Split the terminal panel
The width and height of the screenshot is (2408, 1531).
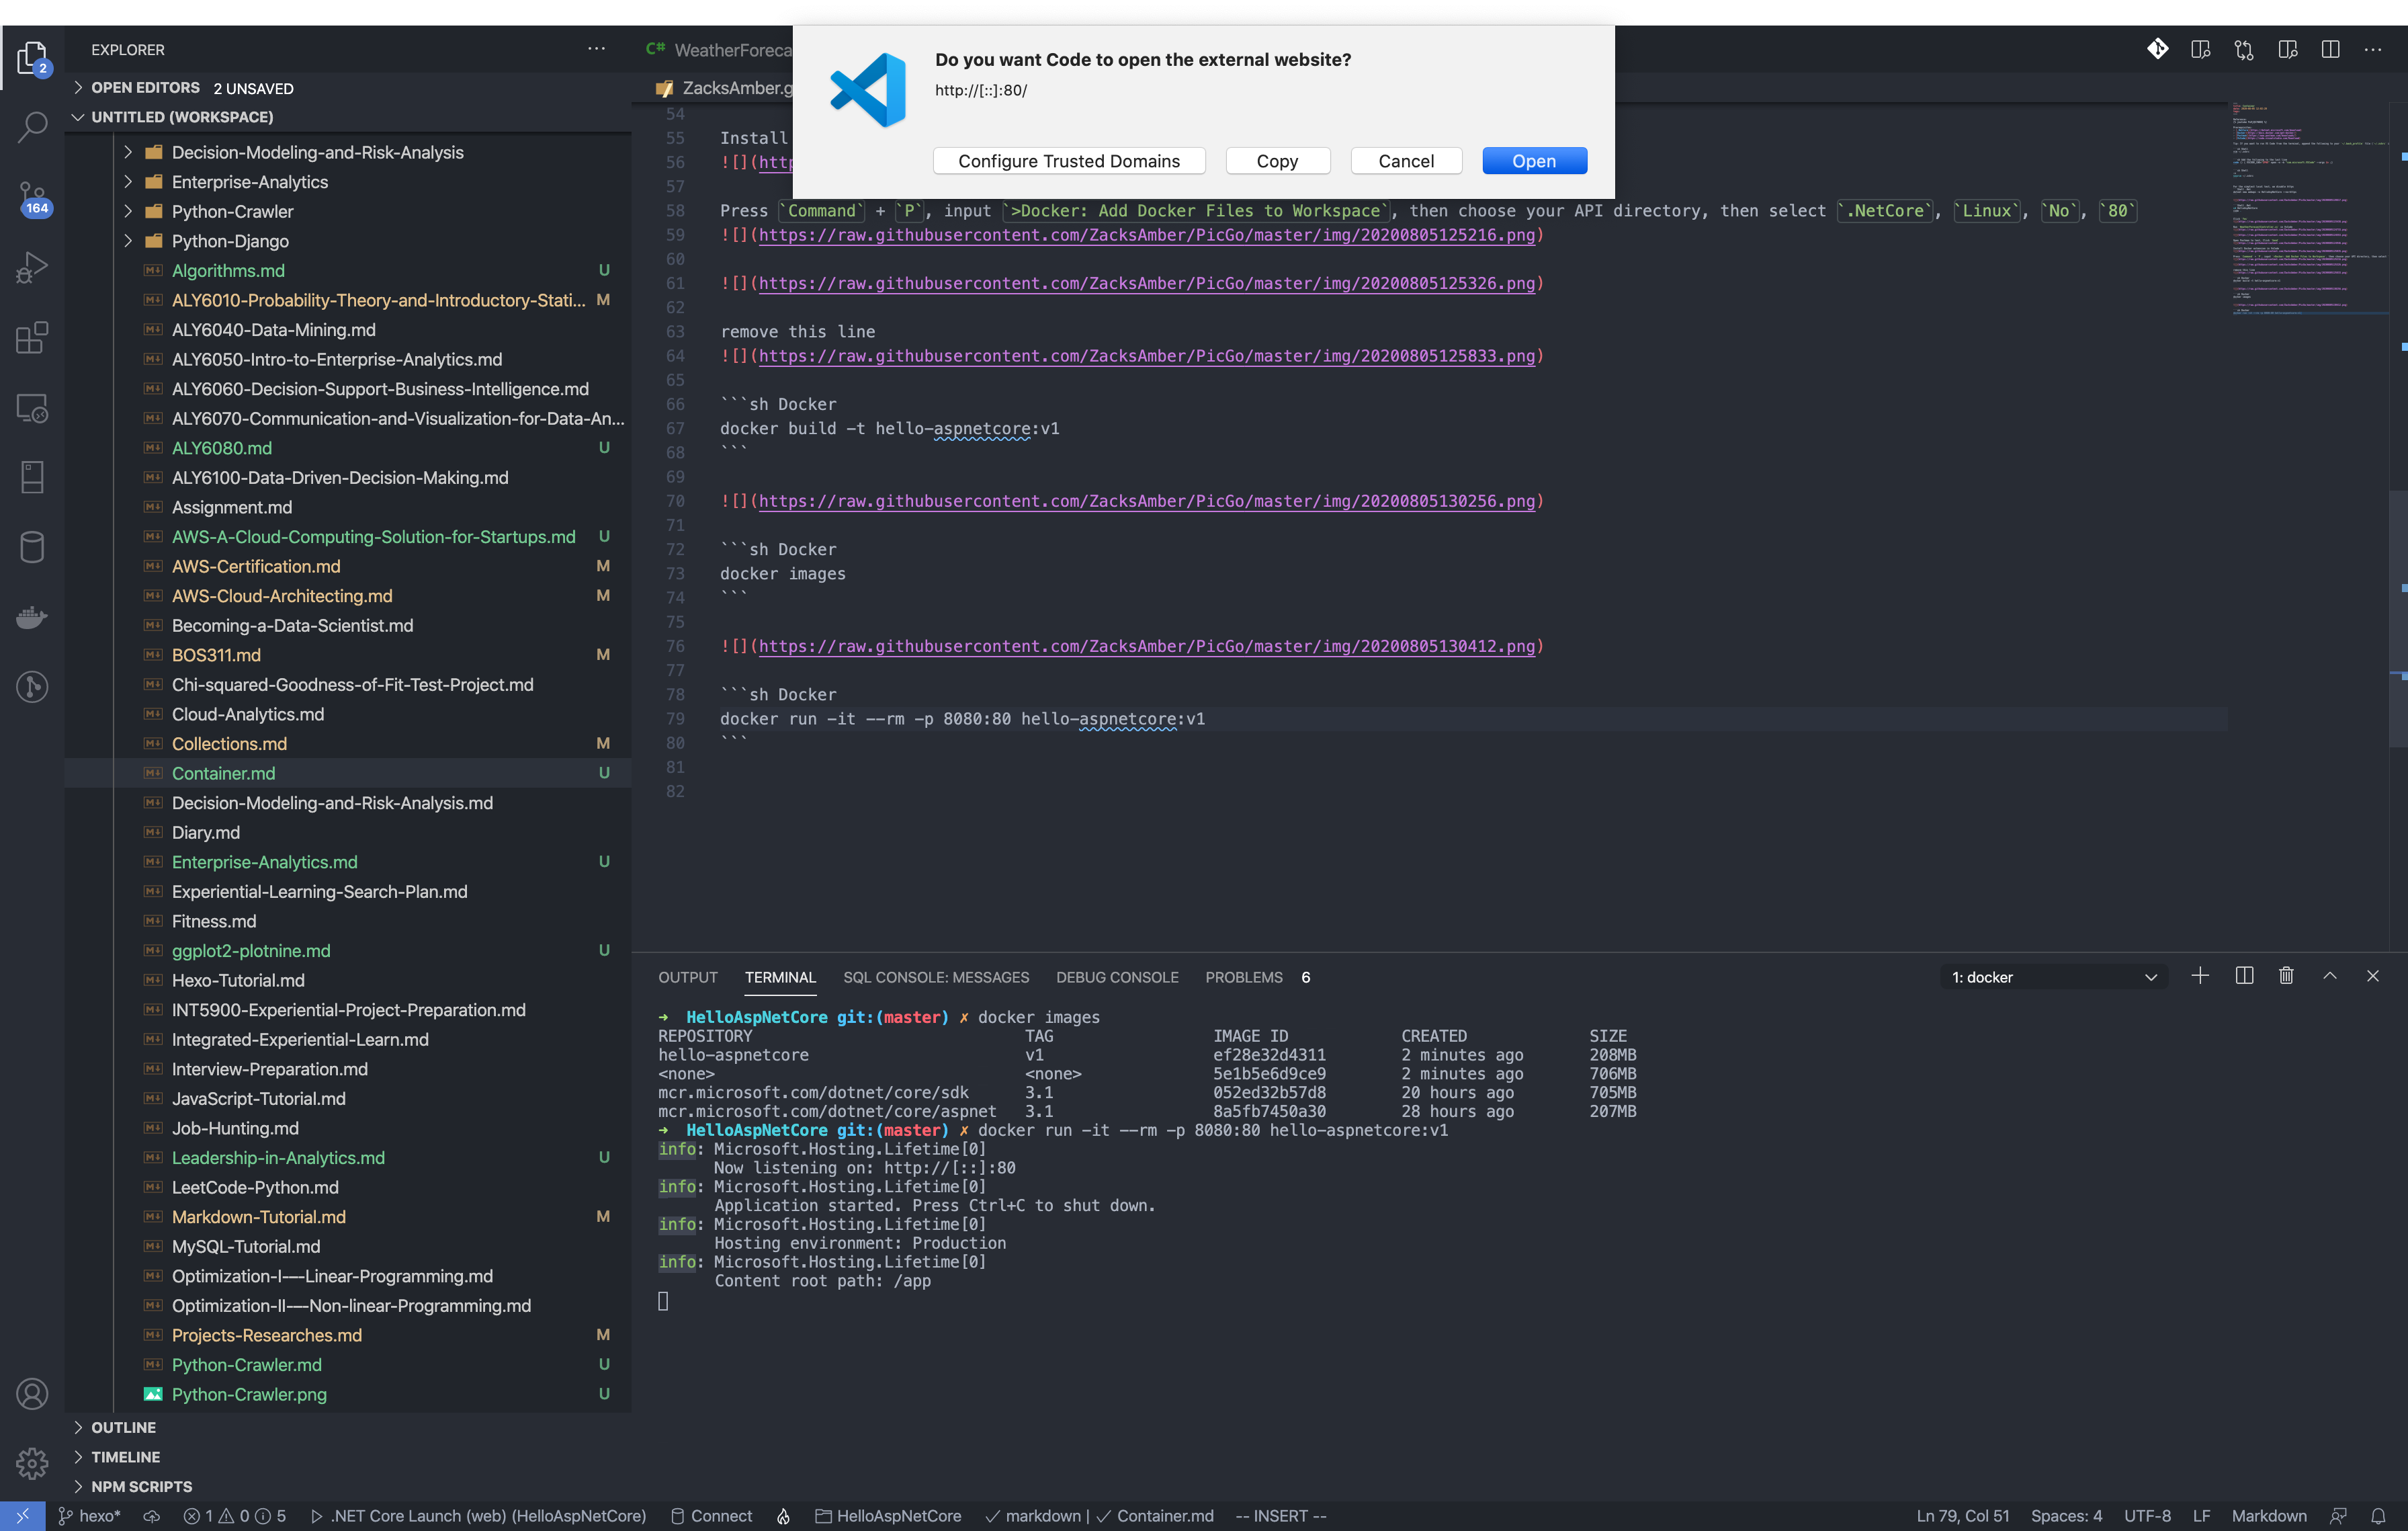pyautogui.click(x=2244, y=976)
